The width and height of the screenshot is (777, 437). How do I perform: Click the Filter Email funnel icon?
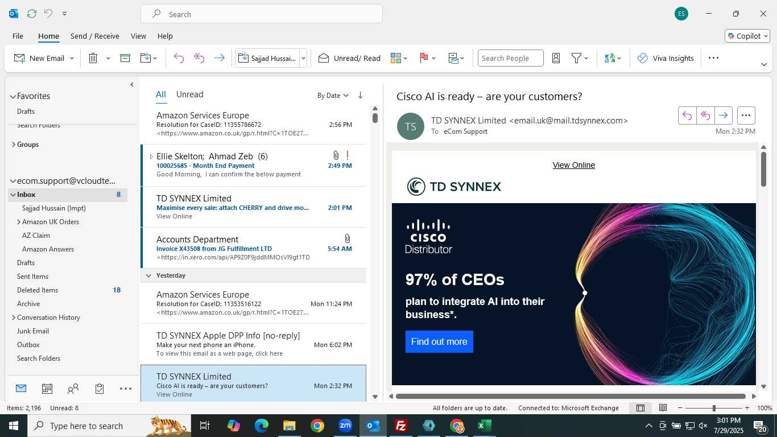tap(576, 58)
